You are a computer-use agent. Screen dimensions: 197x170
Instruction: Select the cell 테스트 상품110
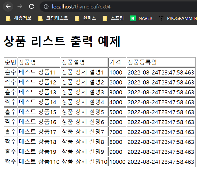[x=39, y=162]
